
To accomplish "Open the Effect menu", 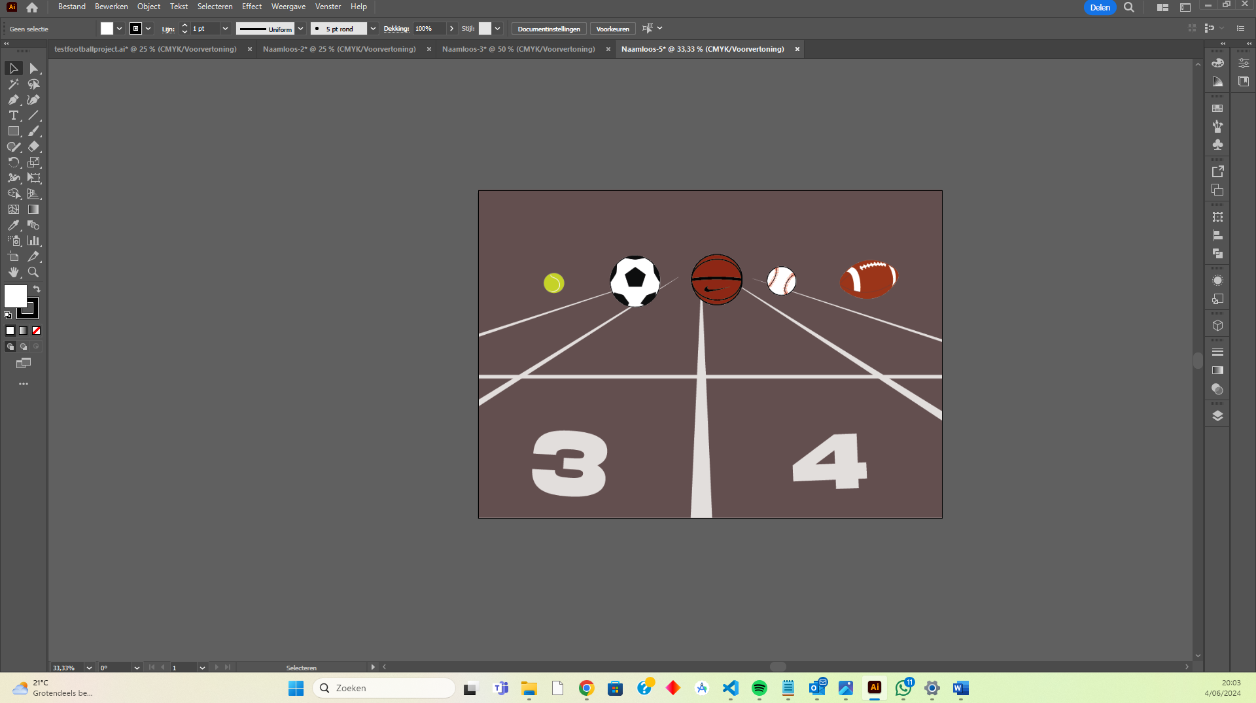I will (x=252, y=7).
